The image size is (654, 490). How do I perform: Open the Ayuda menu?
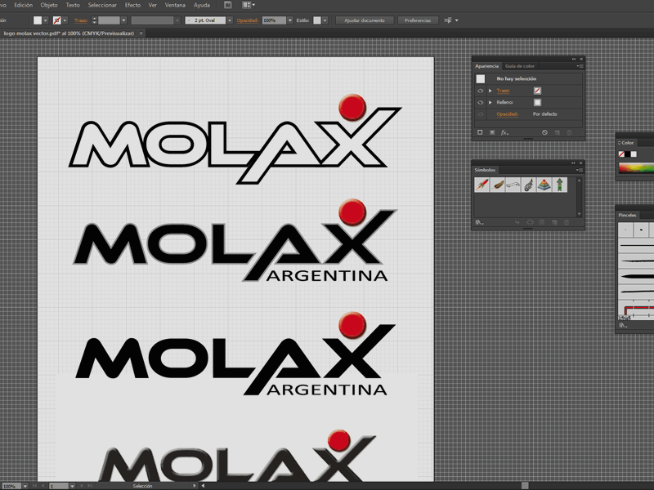tap(201, 5)
